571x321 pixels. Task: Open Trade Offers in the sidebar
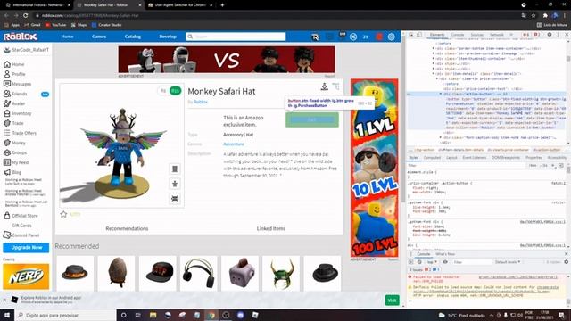[x=21, y=133]
